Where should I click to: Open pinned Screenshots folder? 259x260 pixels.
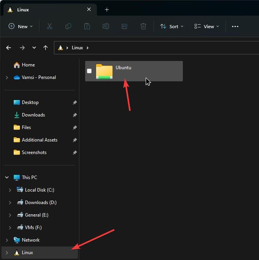(34, 152)
